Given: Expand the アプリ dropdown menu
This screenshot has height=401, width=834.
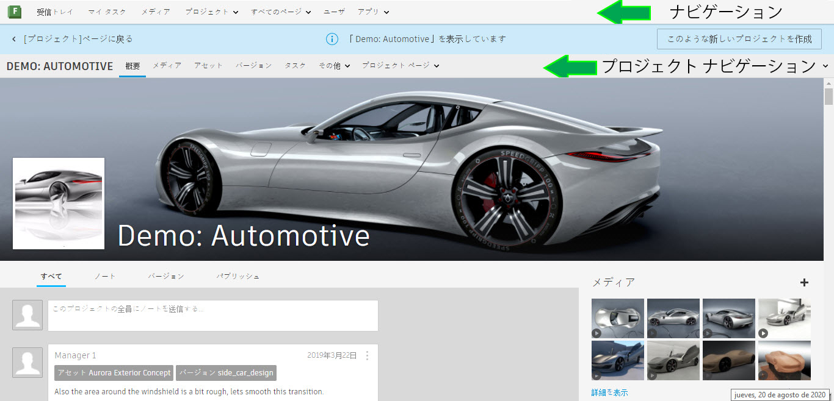Looking at the screenshot, I should tap(373, 12).
